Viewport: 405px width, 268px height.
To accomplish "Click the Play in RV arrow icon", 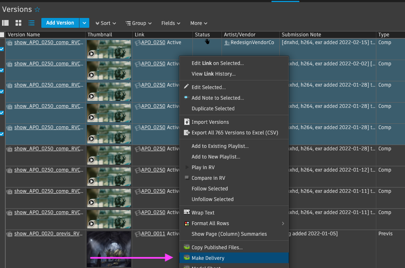I will (x=187, y=167).
